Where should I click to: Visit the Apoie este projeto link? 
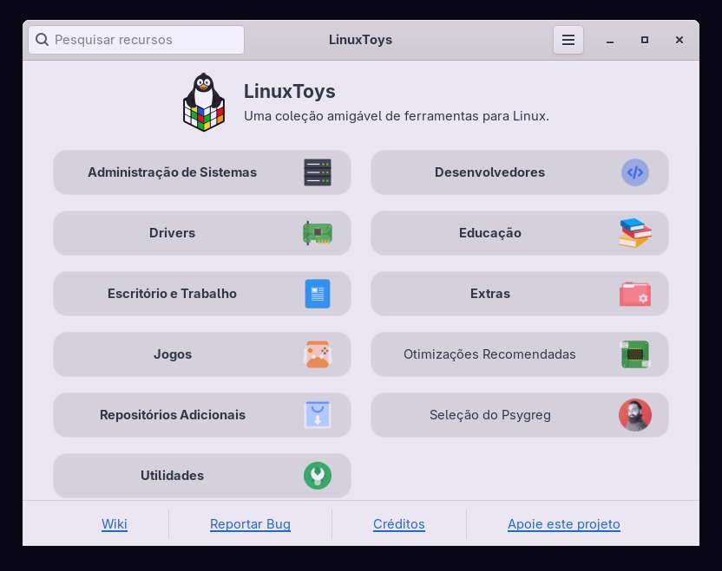tap(563, 524)
